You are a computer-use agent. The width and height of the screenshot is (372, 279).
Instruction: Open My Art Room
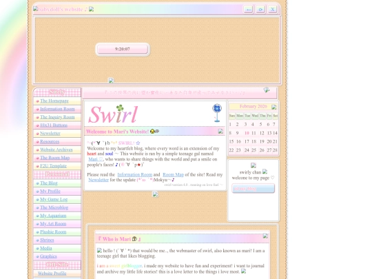53,224
